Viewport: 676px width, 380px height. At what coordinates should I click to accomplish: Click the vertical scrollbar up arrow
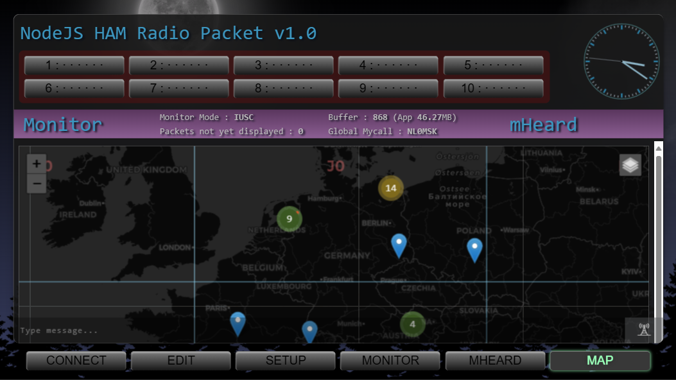click(658, 148)
